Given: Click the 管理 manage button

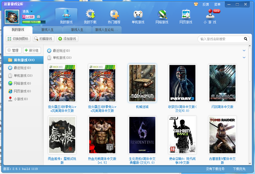Looking at the screenshot, I should (14, 50).
